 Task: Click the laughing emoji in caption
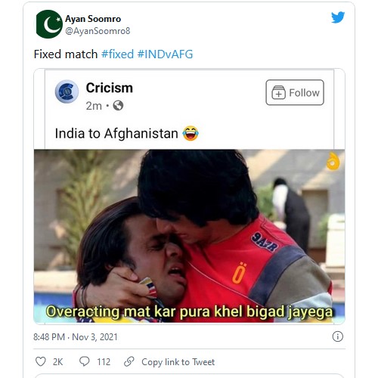click(191, 133)
